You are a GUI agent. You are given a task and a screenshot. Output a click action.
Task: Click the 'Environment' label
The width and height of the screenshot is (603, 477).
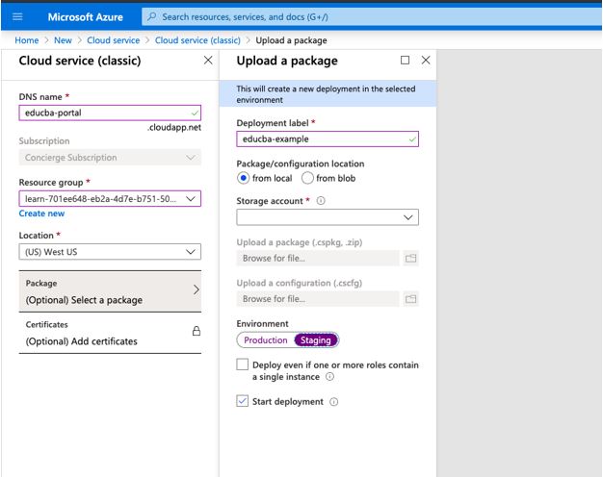[262, 324]
